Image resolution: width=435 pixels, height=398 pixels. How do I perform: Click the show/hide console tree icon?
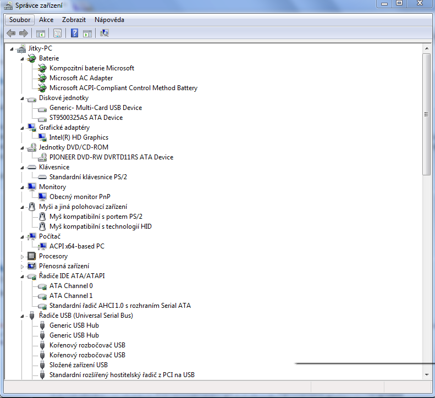(x=41, y=34)
